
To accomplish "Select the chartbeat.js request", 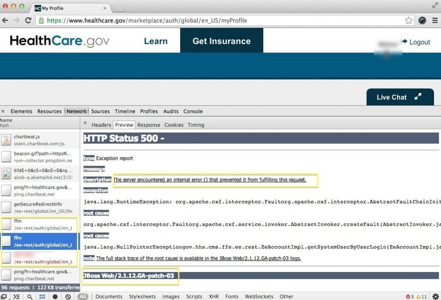I will 40,140.
